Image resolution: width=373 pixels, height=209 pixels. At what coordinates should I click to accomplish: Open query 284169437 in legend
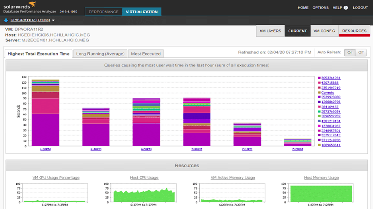click(330, 107)
